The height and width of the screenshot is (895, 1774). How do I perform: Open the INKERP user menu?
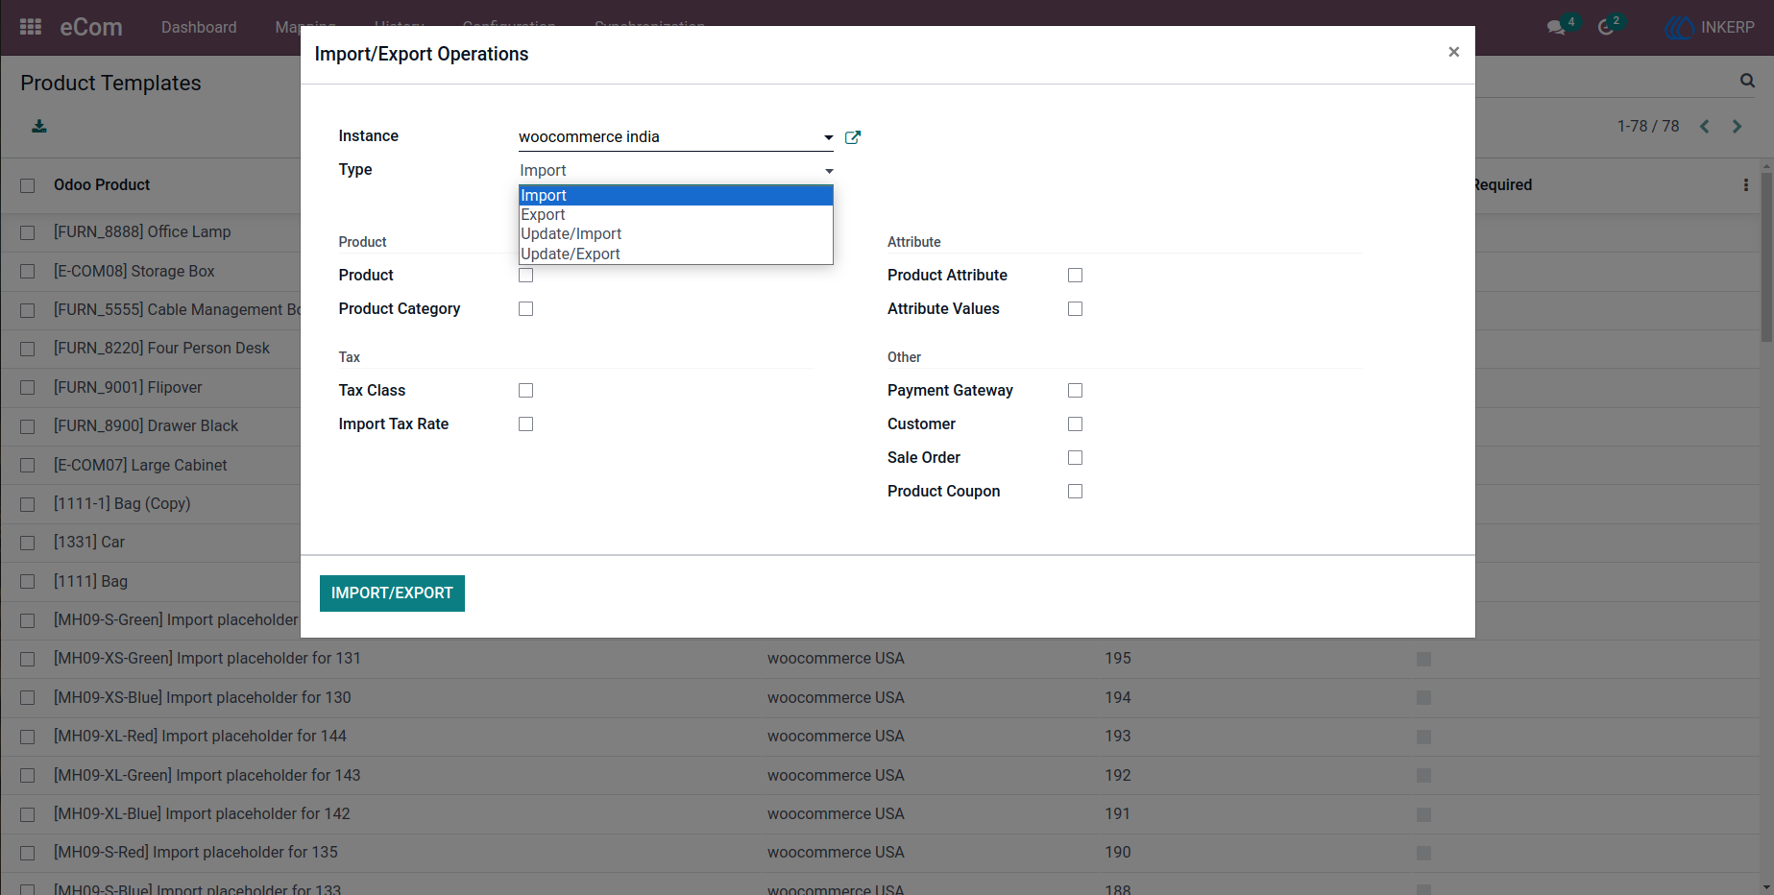pyautogui.click(x=1711, y=27)
